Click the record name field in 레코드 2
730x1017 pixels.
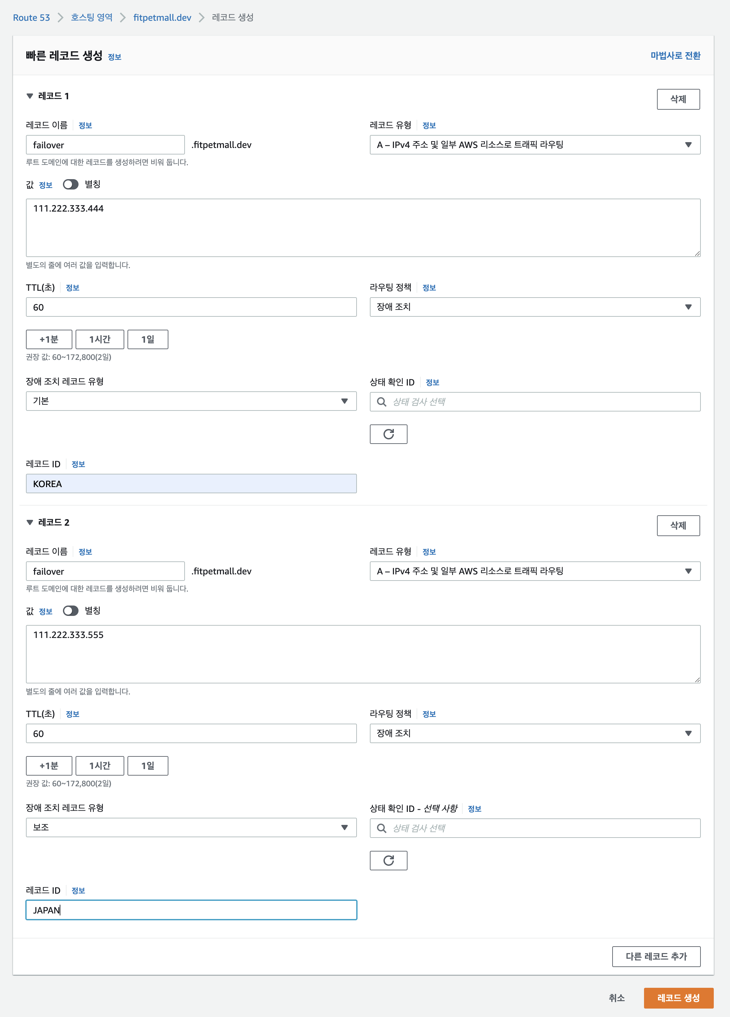pos(105,571)
